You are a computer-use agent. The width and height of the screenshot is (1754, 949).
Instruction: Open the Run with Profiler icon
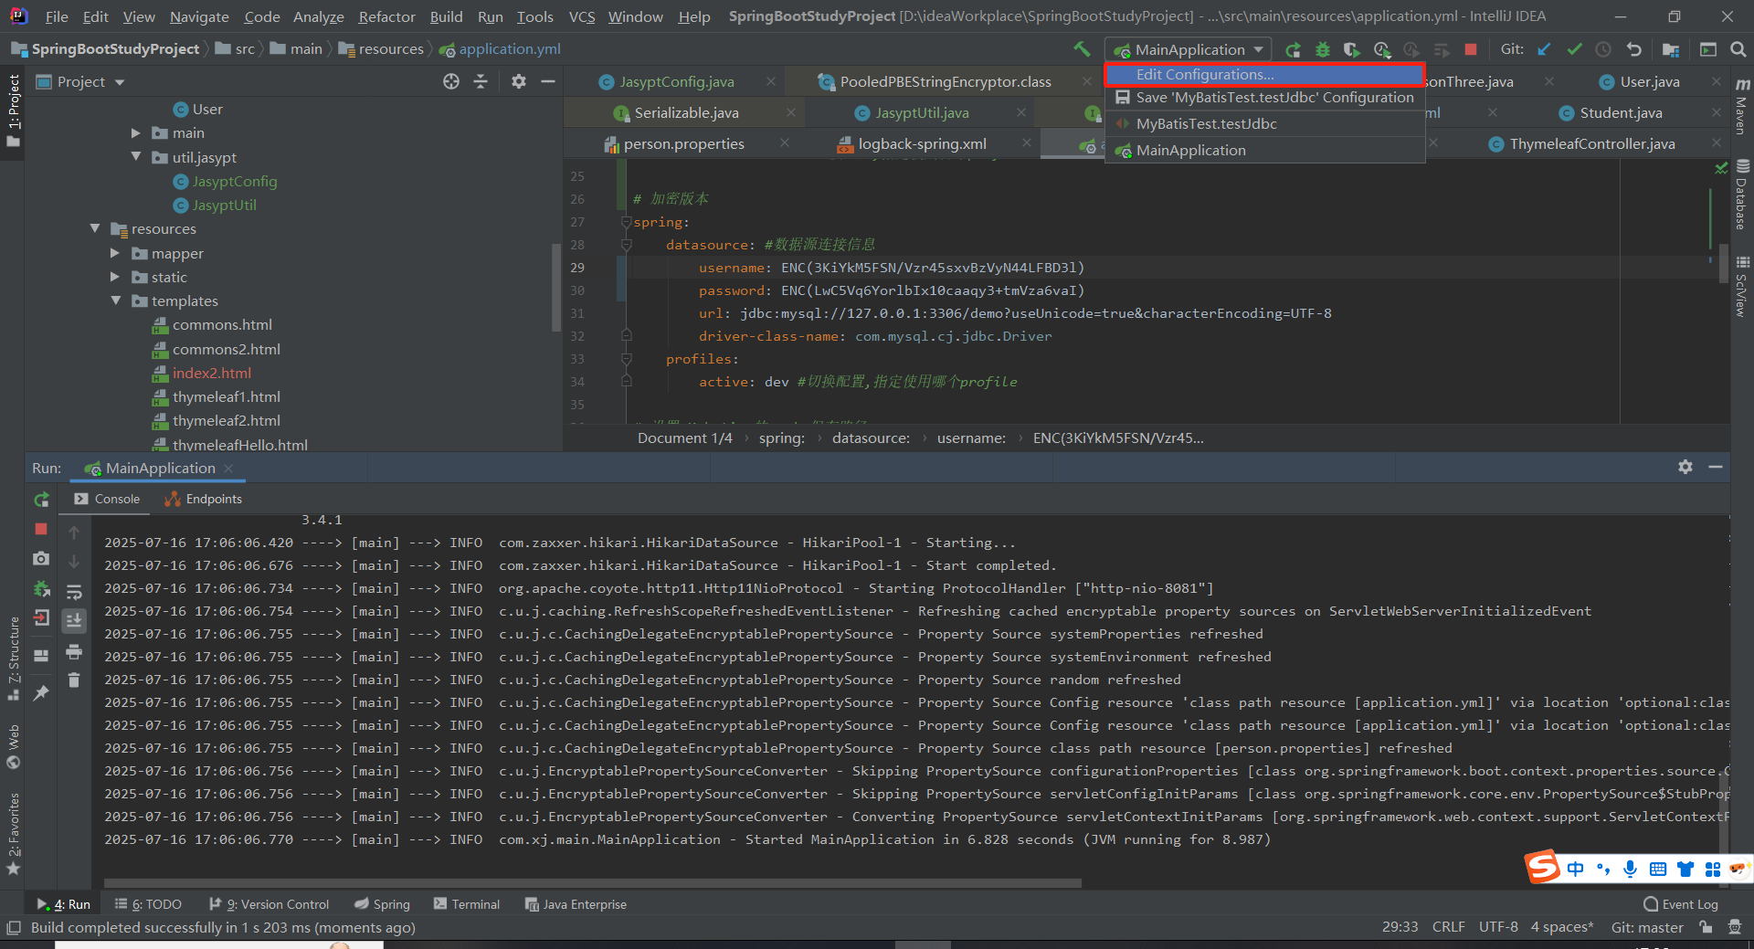(1382, 49)
